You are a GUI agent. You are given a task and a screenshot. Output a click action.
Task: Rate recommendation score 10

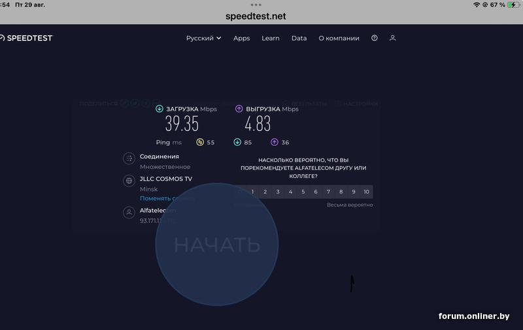[x=367, y=192]
